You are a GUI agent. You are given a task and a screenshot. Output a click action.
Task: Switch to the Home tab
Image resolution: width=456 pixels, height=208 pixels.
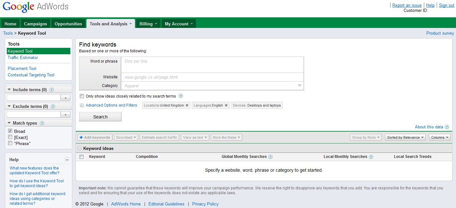click(x=10, y=24)
